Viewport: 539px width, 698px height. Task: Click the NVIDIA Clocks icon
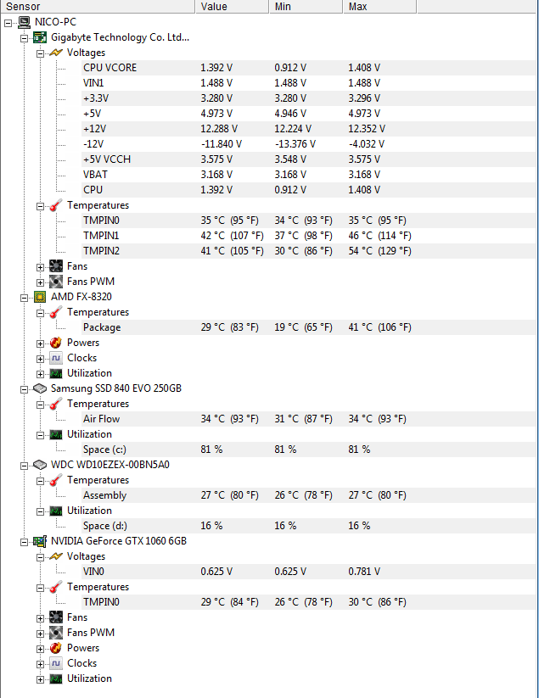coord(56,663)
